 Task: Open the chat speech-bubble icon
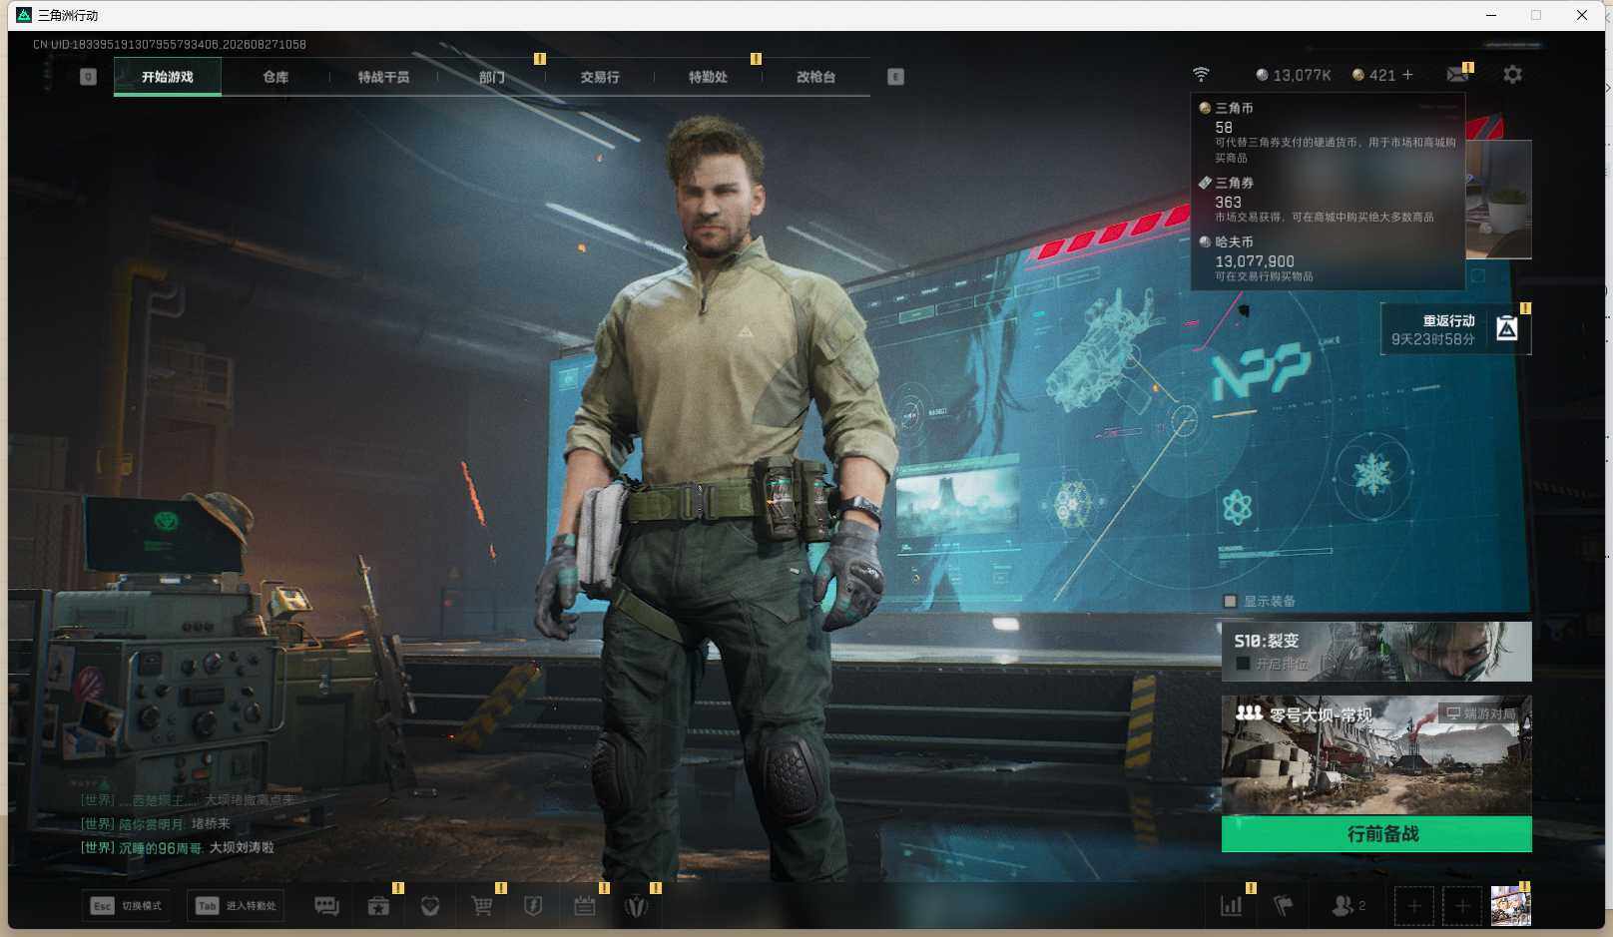326,906
